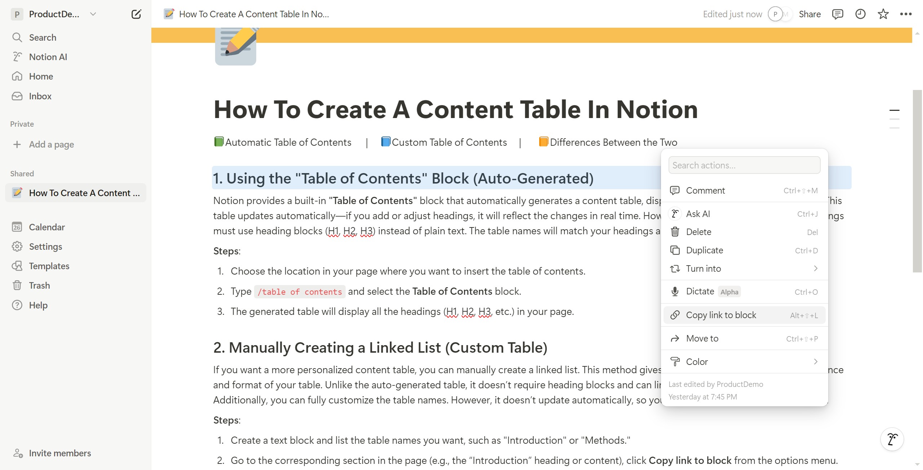Click the new page compose icon
The height and width of the screenshot is (470, 923).
click(x=136, y=14)
